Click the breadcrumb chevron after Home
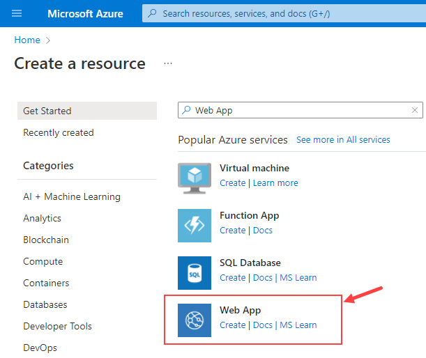The height and width of the screenshot is (358, 426). tap(48, 40)
